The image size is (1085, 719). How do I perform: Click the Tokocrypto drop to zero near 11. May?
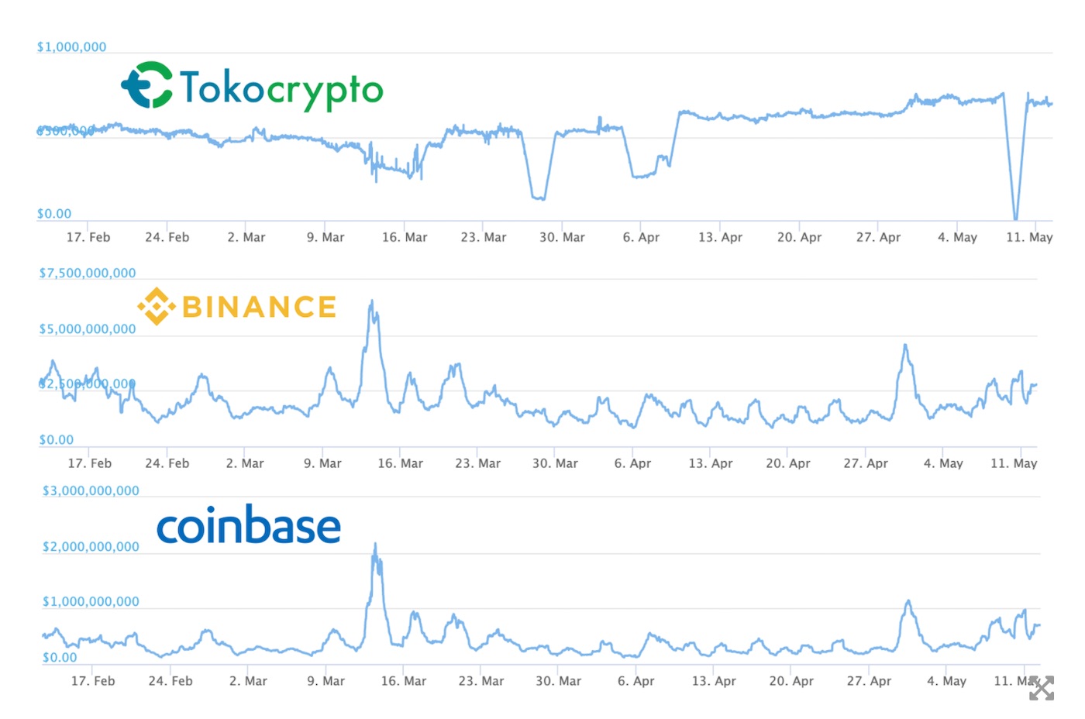(1015, 217)
